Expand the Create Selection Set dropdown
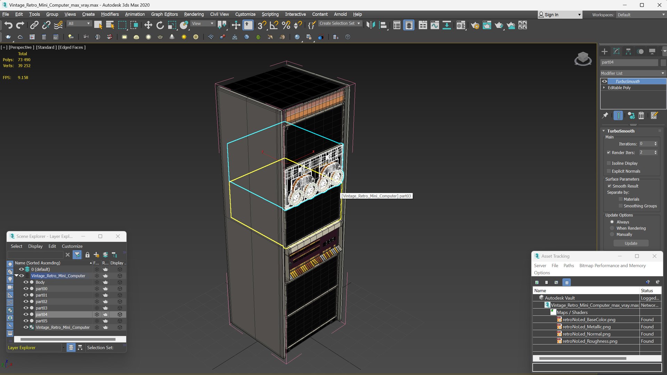Screen dimensions: 667x375 click(359, 23)
